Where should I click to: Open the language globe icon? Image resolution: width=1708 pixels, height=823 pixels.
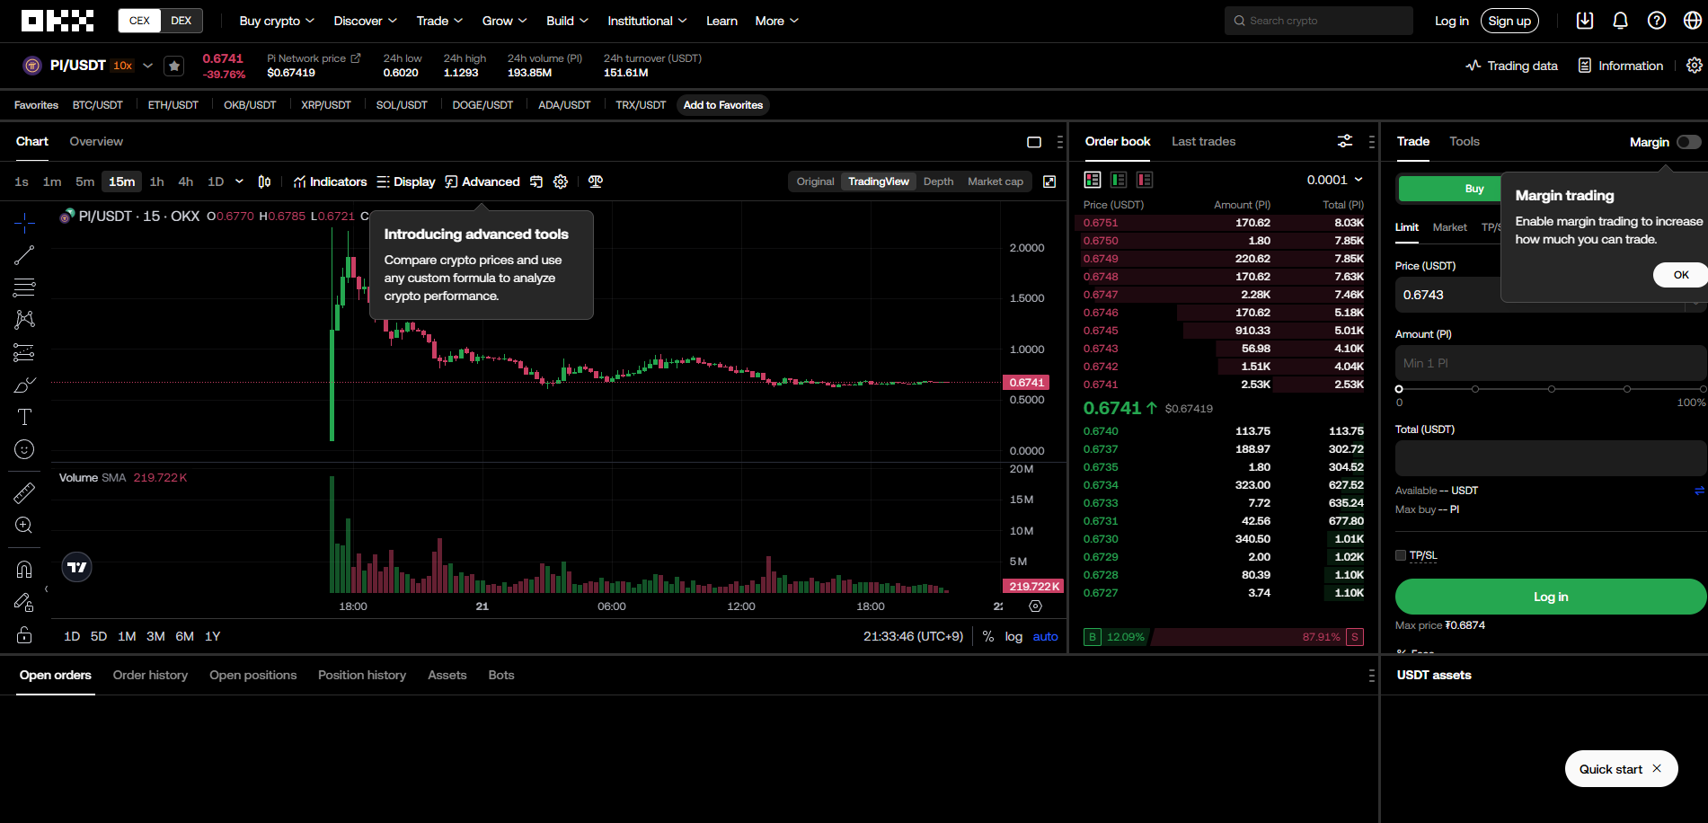point(1693,21)
